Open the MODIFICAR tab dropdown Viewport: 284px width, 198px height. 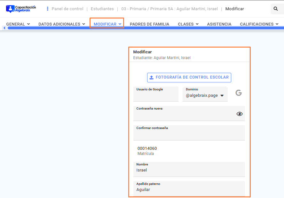click(107, 24)
